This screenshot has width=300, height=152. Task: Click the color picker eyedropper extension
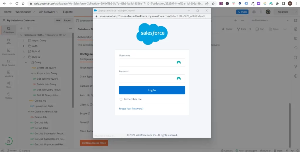[x=252, y=4]
